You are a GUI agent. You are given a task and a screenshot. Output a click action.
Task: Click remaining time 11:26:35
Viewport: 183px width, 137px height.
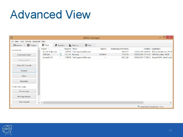coord(125,55)
